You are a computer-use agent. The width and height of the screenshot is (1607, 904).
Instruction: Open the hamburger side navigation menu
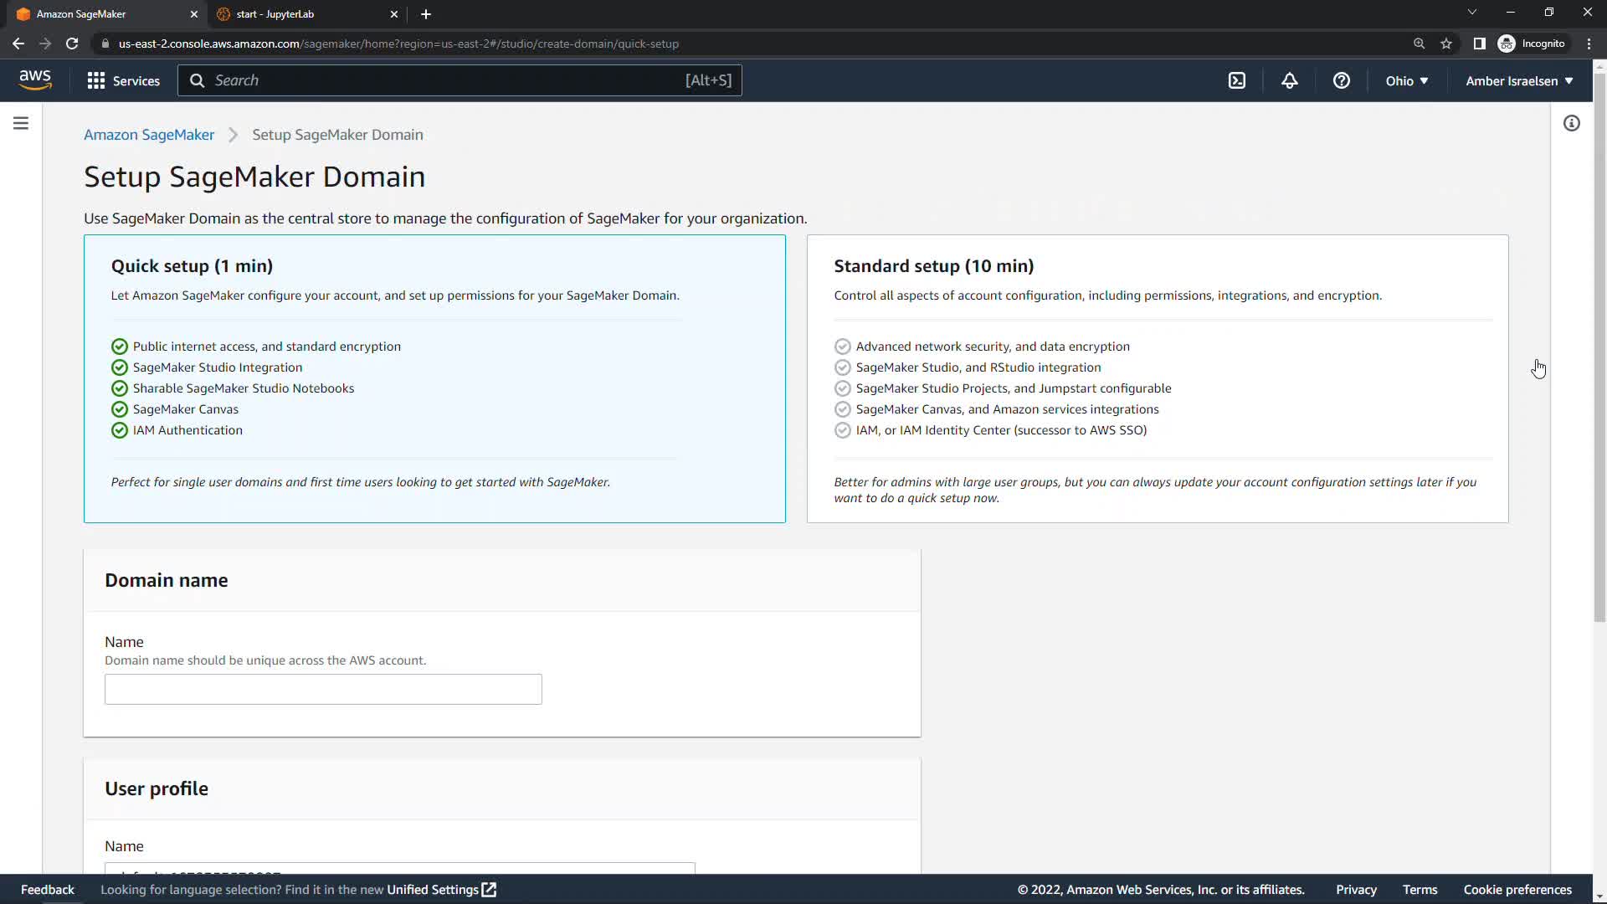pos(21,123)
